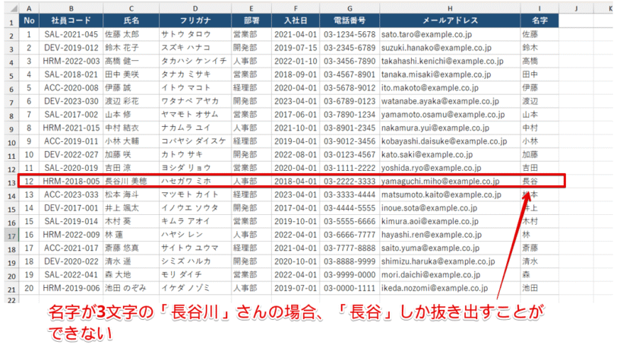Click email hayashi.ren@example.co.jp
The image size is (617, 351).
click(450, 235)
